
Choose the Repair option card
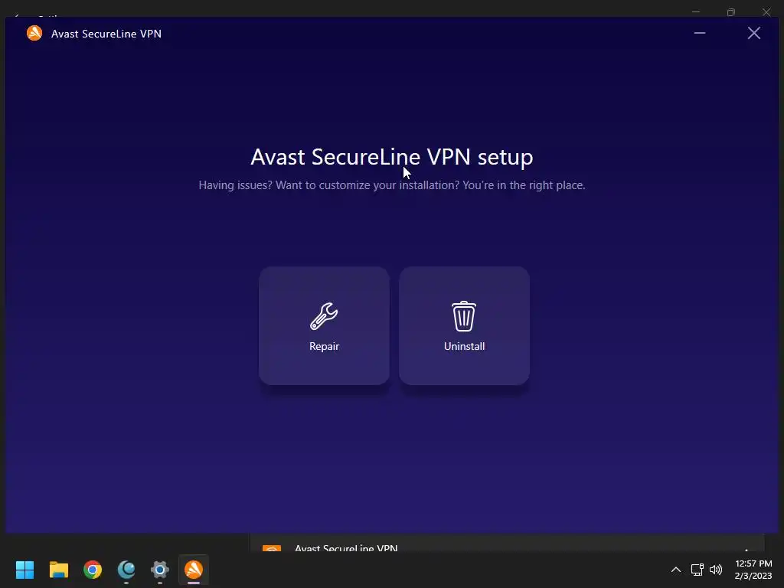(x=324, y=325)
